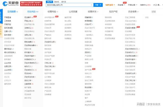This screenshot has width=163, height=107.
Task: Clear the search box with the X icon
Action: coord(92,5)
